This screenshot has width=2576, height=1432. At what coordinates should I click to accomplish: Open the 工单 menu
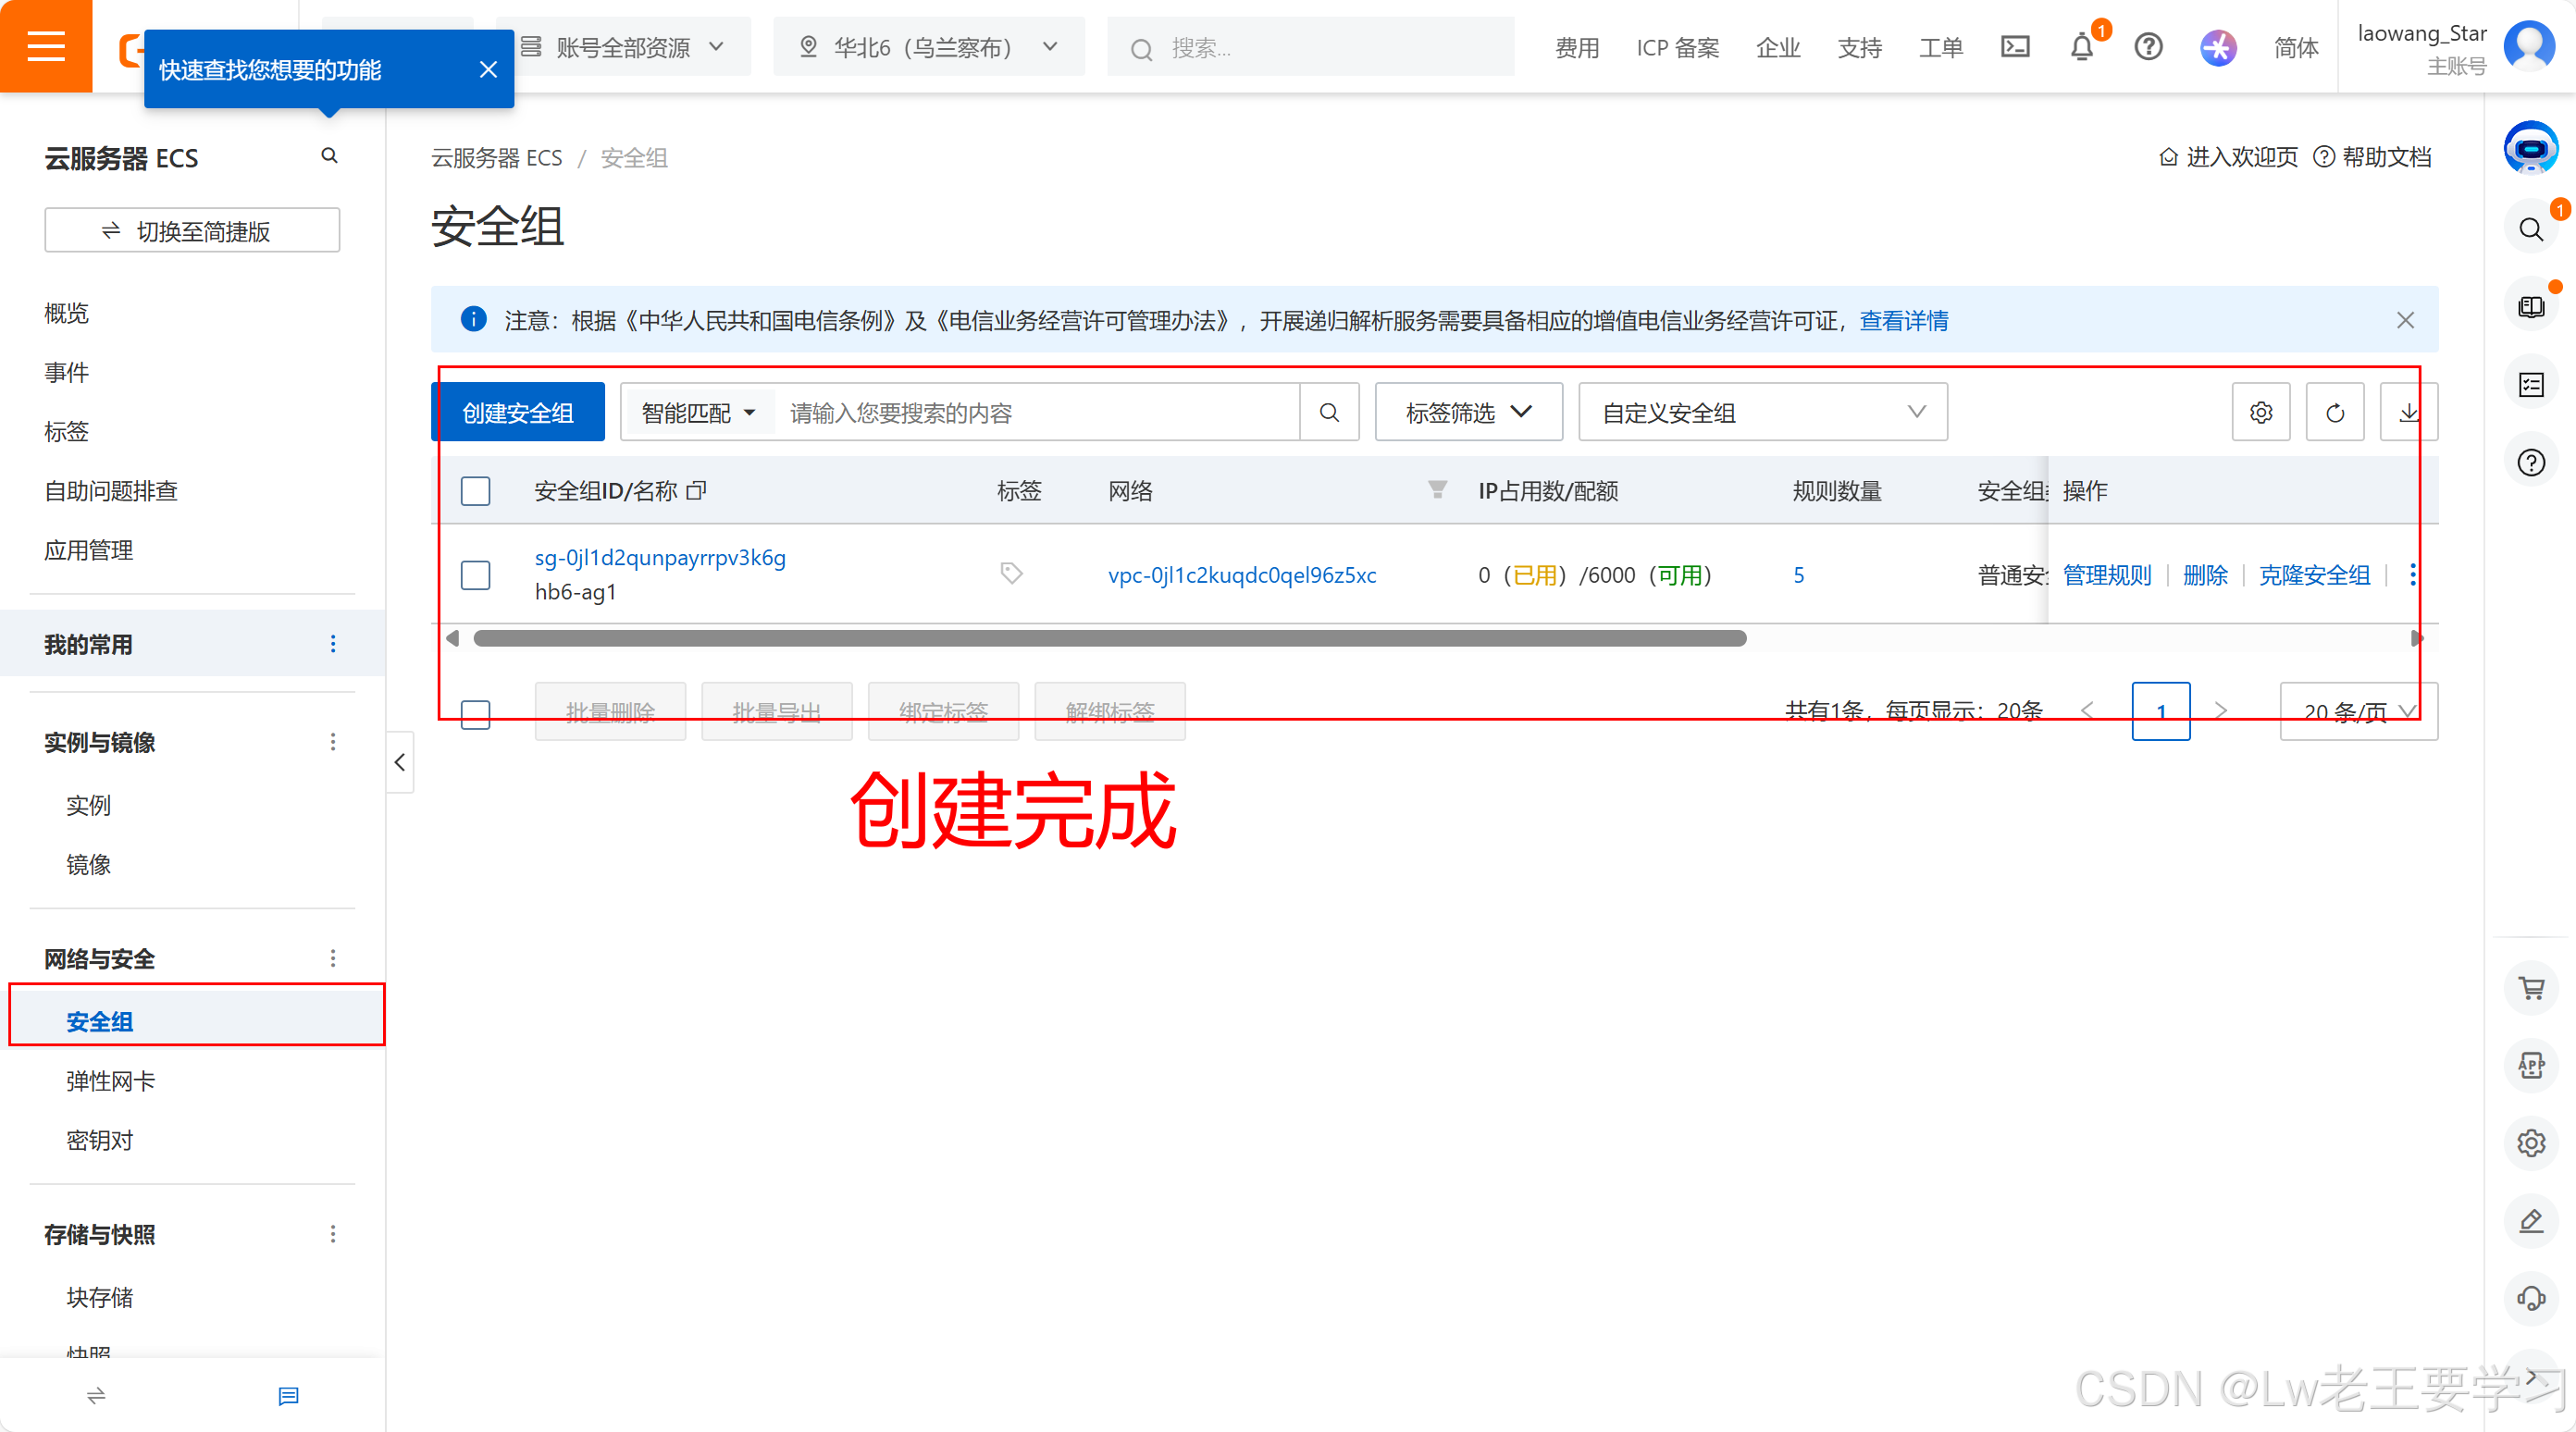coord(1941,47)
